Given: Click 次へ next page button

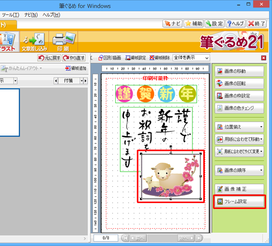Looking at the screenshot, I should click(x=186, y=238).
